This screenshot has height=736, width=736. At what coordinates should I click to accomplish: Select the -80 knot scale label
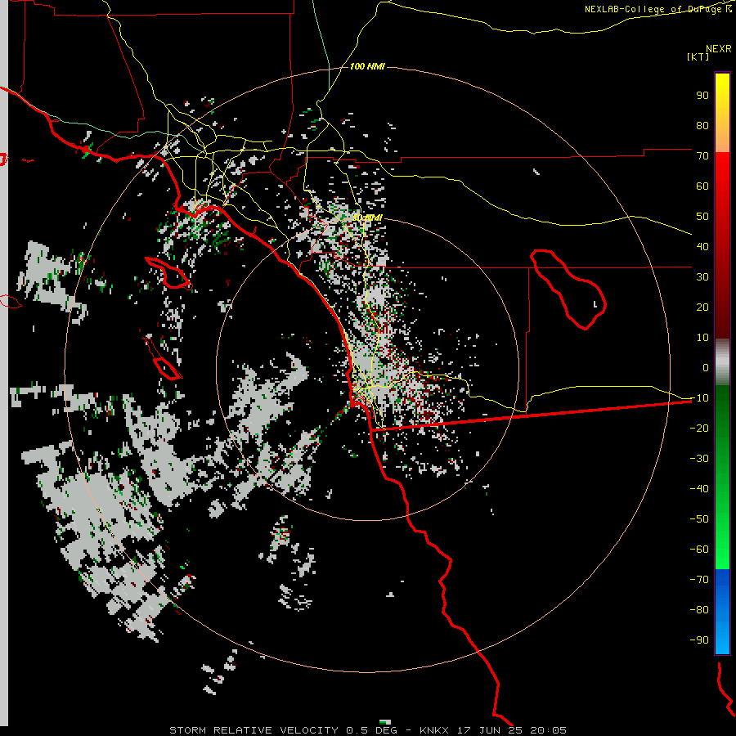(699, 610)
